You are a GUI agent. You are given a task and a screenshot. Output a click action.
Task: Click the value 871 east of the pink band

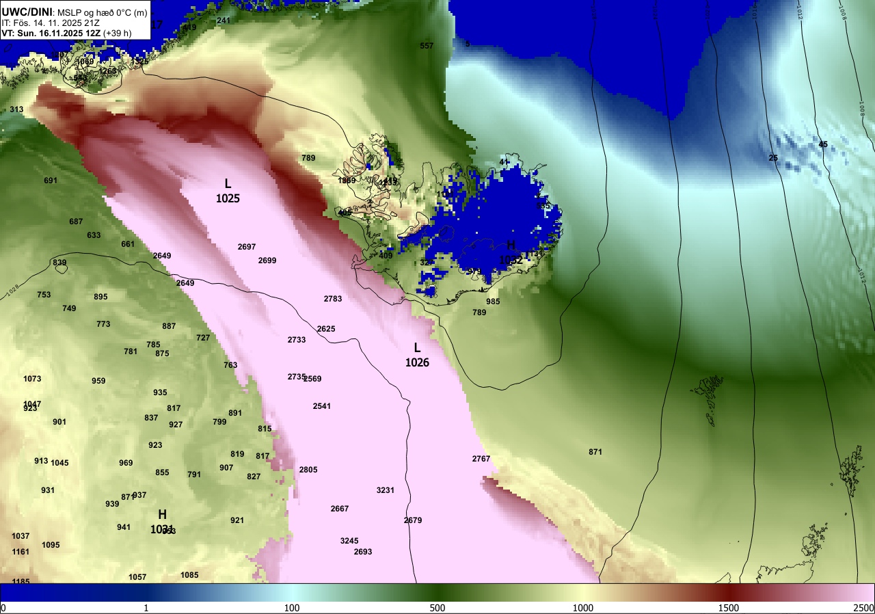pos(595,452)
